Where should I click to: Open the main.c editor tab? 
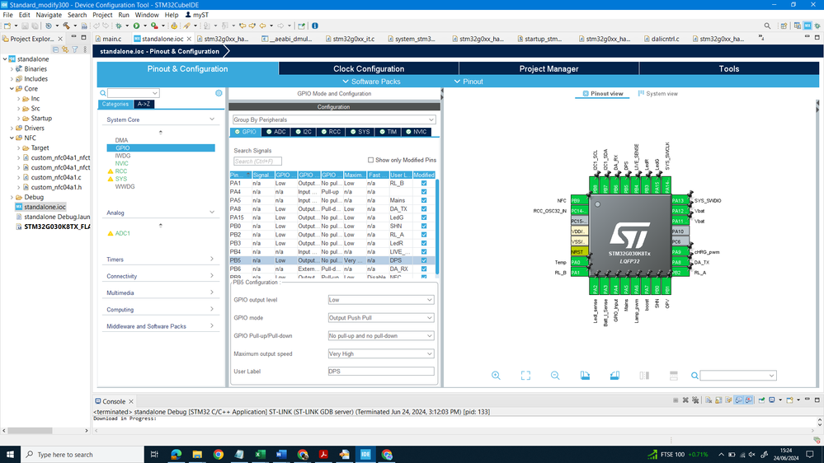[112, 39]
